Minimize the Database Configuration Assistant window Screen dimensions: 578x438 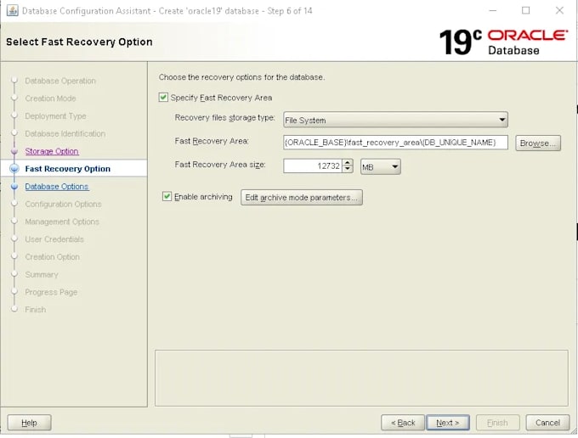coord(493,10)
